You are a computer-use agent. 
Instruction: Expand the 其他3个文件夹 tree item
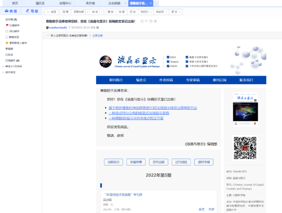(4, 66)
